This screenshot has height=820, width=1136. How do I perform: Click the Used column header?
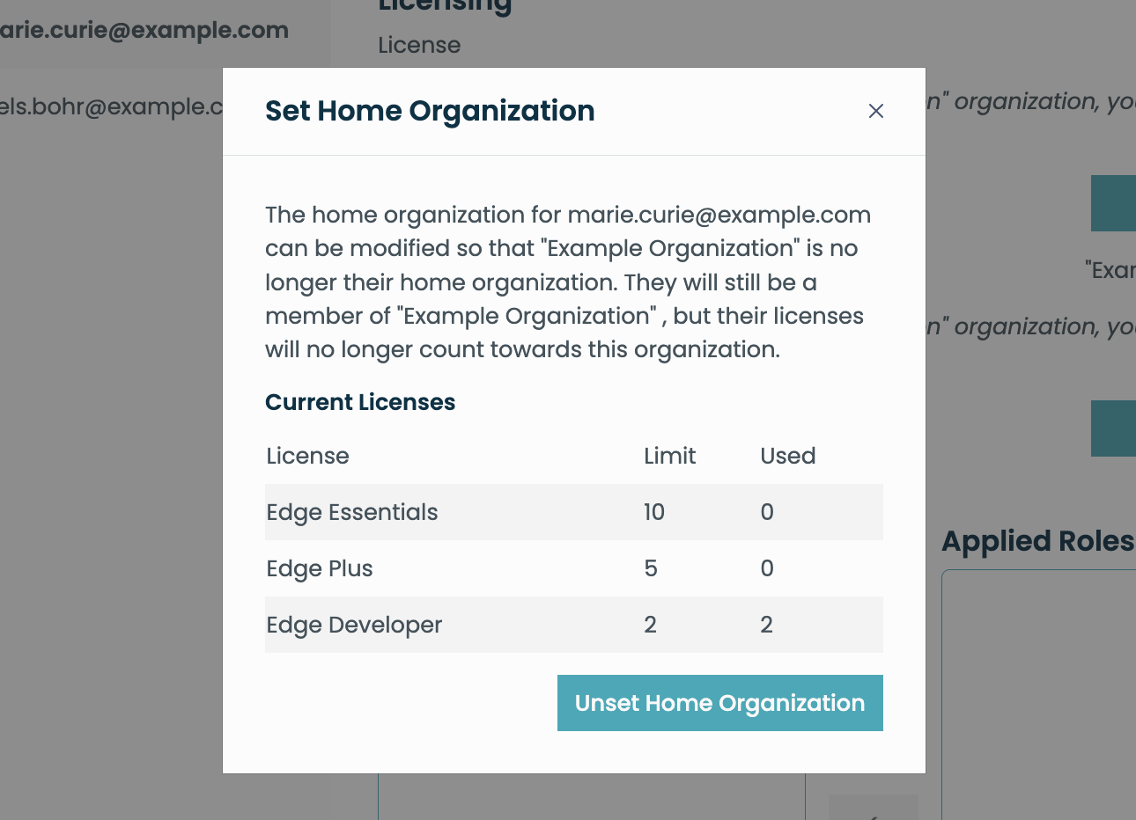787,456
